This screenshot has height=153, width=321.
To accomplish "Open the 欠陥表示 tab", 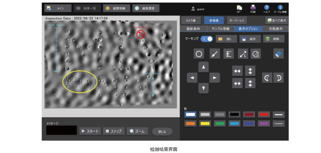I will pos(275,29).
